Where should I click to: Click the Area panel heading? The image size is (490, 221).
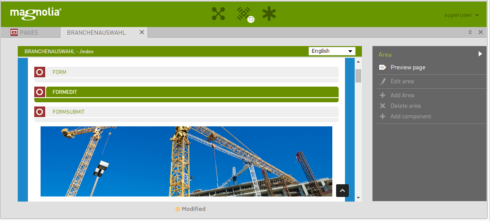pyautogui.click(x=385, y=55)
